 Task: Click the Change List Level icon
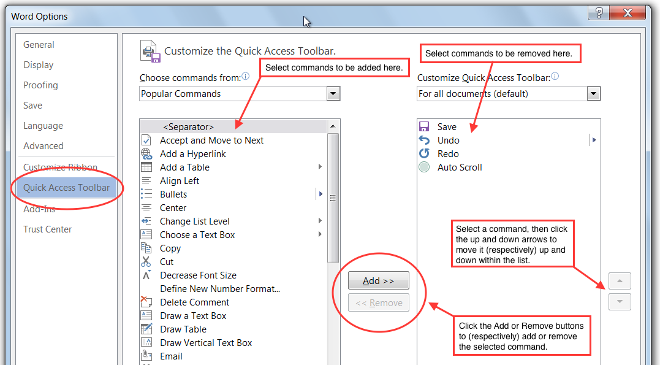(x=146, y=221)
